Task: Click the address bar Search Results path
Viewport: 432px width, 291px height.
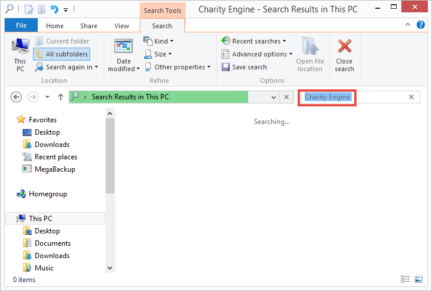Action: (130, 97)
